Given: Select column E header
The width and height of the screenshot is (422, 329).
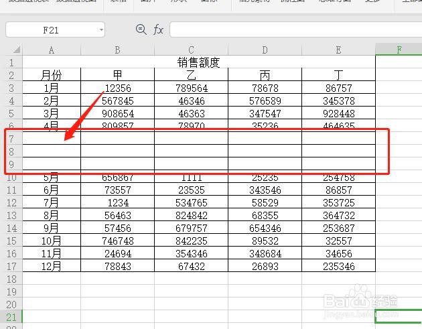Looking at the screenshot, I should point(338,50).
